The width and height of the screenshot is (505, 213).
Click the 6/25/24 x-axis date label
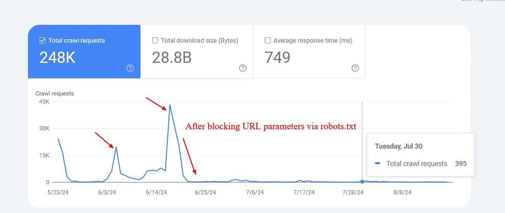[x=205, y=192]
